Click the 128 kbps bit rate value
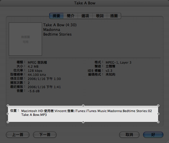169x143 pixels. click(35, 71)
